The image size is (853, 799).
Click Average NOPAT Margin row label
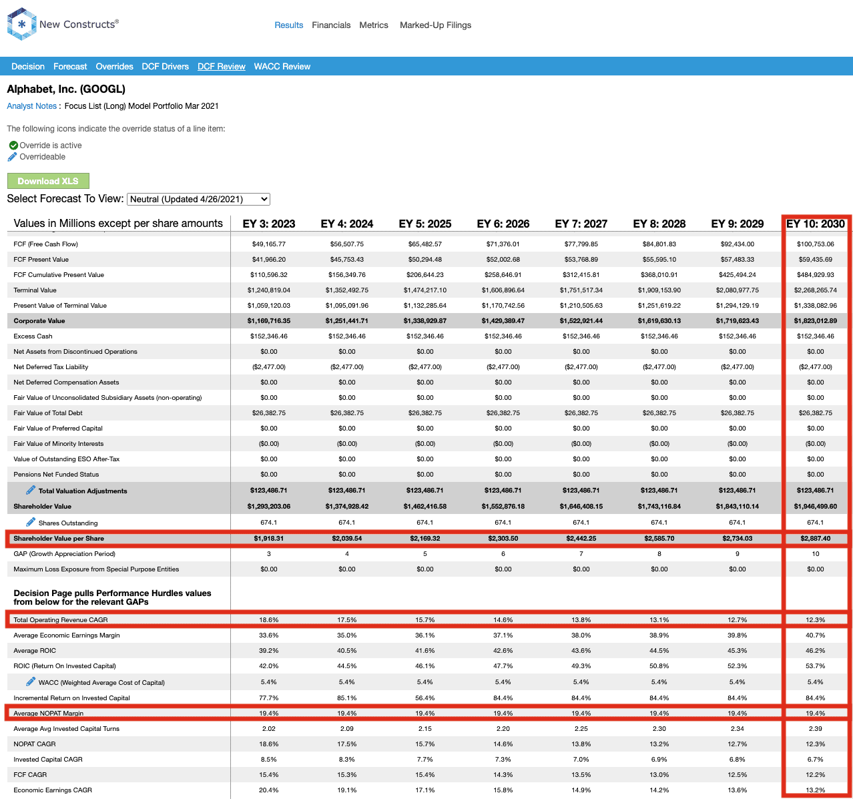tap(49, 714)
